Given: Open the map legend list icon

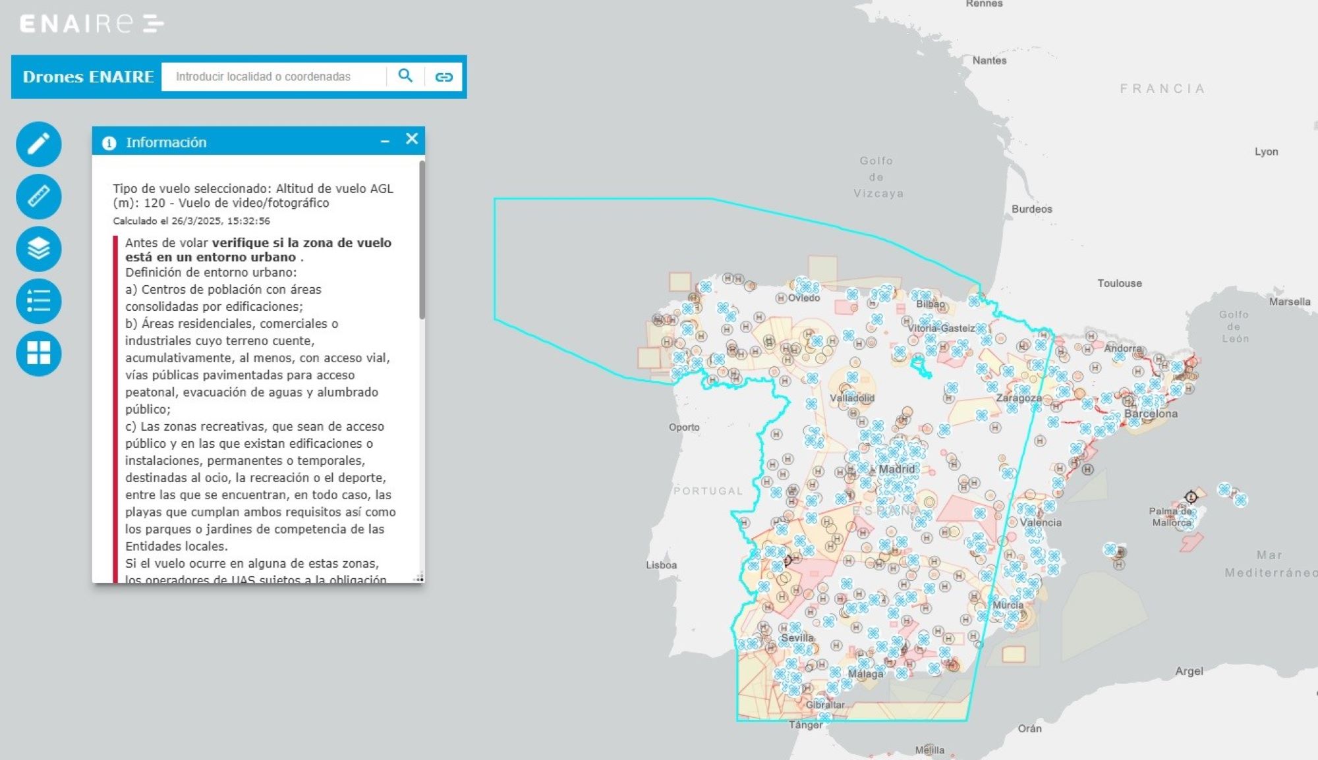Looking at the screenshot, I should pos(38,302).
